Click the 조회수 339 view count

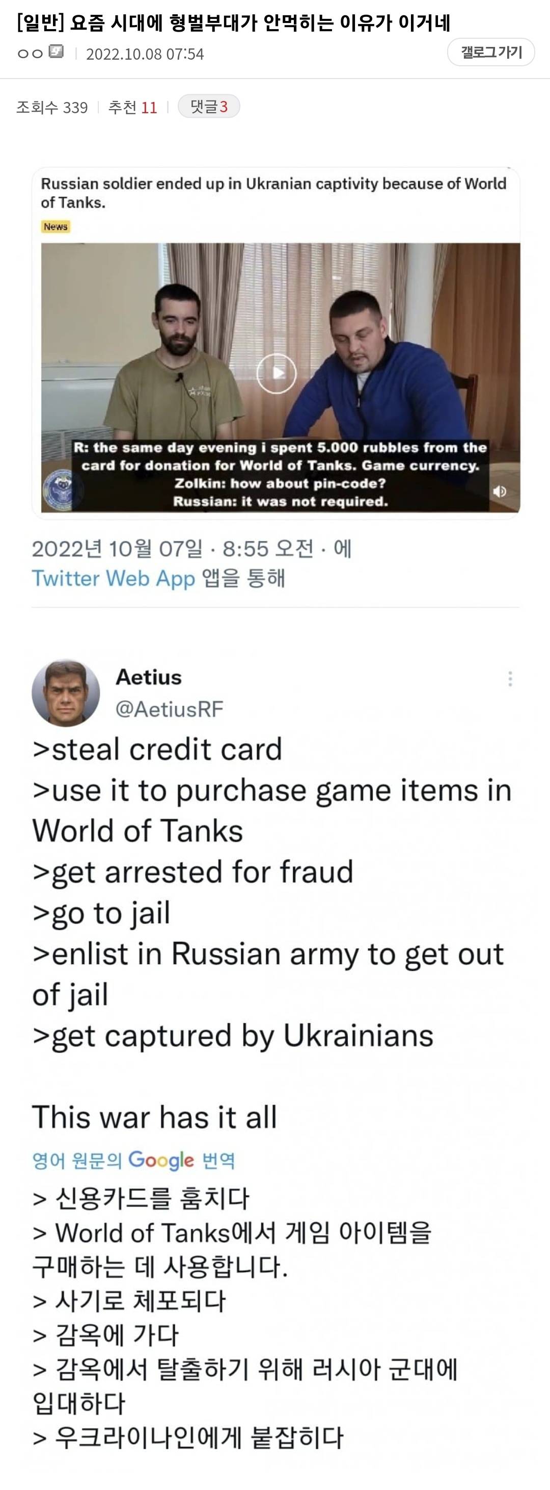[52, 107]
